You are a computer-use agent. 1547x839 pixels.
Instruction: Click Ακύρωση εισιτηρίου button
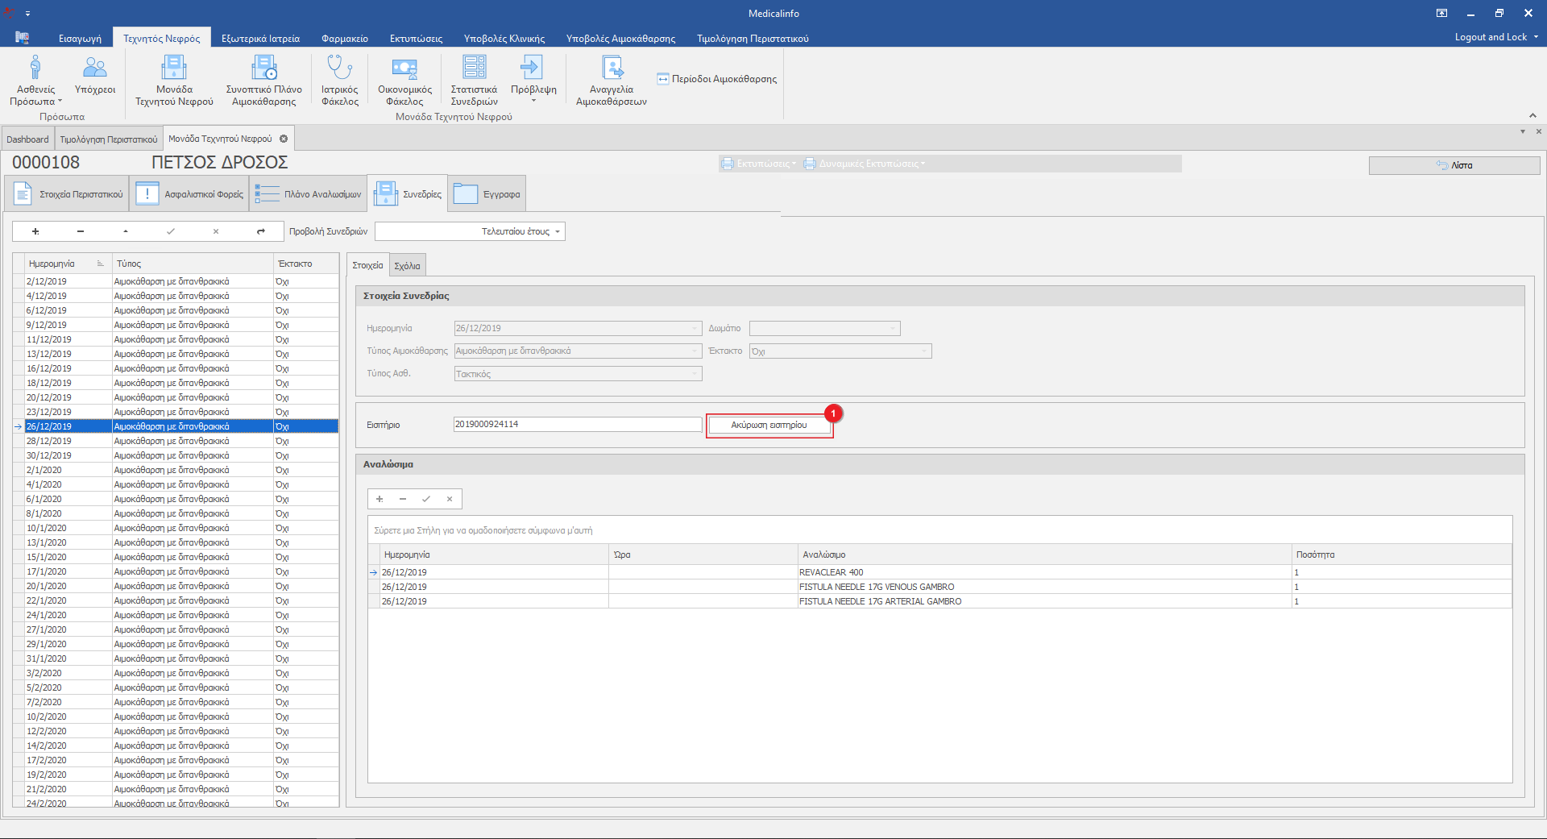coord(769,425)
